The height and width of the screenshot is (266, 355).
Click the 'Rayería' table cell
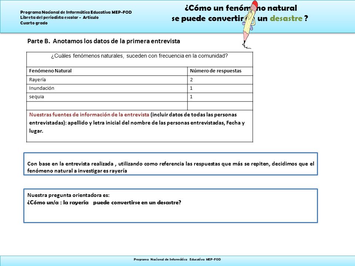click(x=107, y=80)
